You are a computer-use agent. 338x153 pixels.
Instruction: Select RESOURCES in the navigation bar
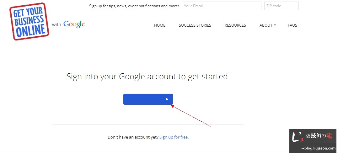click(235, 25)
